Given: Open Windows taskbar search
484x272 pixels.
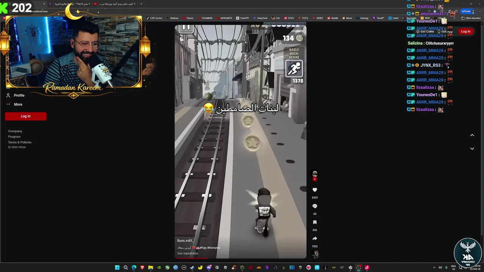Looking at the screenshot, I should (126, 267).
